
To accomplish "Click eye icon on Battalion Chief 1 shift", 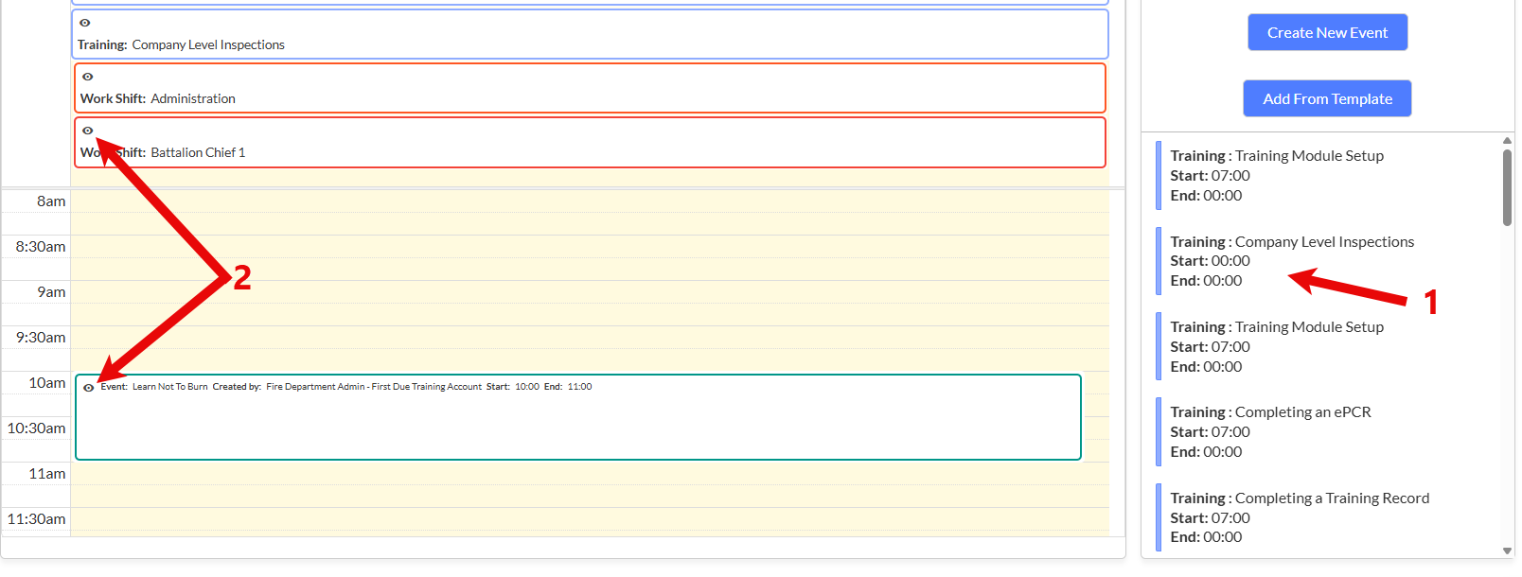I will click(x=88, y=131).
